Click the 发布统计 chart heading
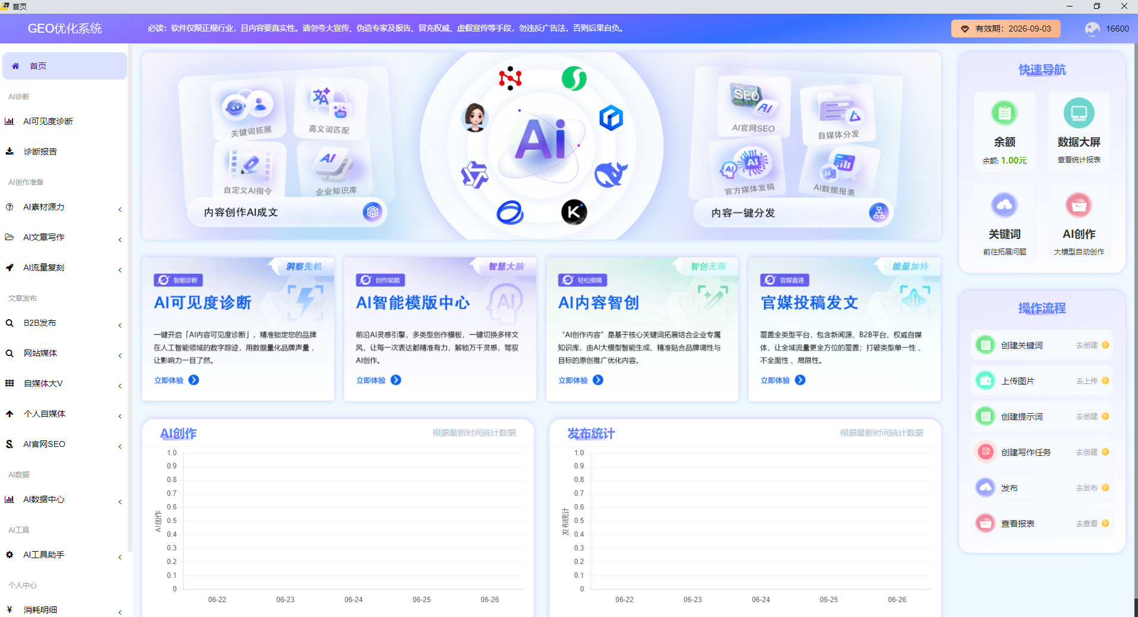 tap(591, 433)
